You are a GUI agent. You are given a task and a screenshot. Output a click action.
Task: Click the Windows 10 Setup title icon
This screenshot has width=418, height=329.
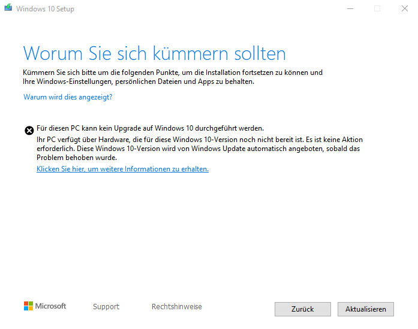pyautogui.click(x=8, y=7)
